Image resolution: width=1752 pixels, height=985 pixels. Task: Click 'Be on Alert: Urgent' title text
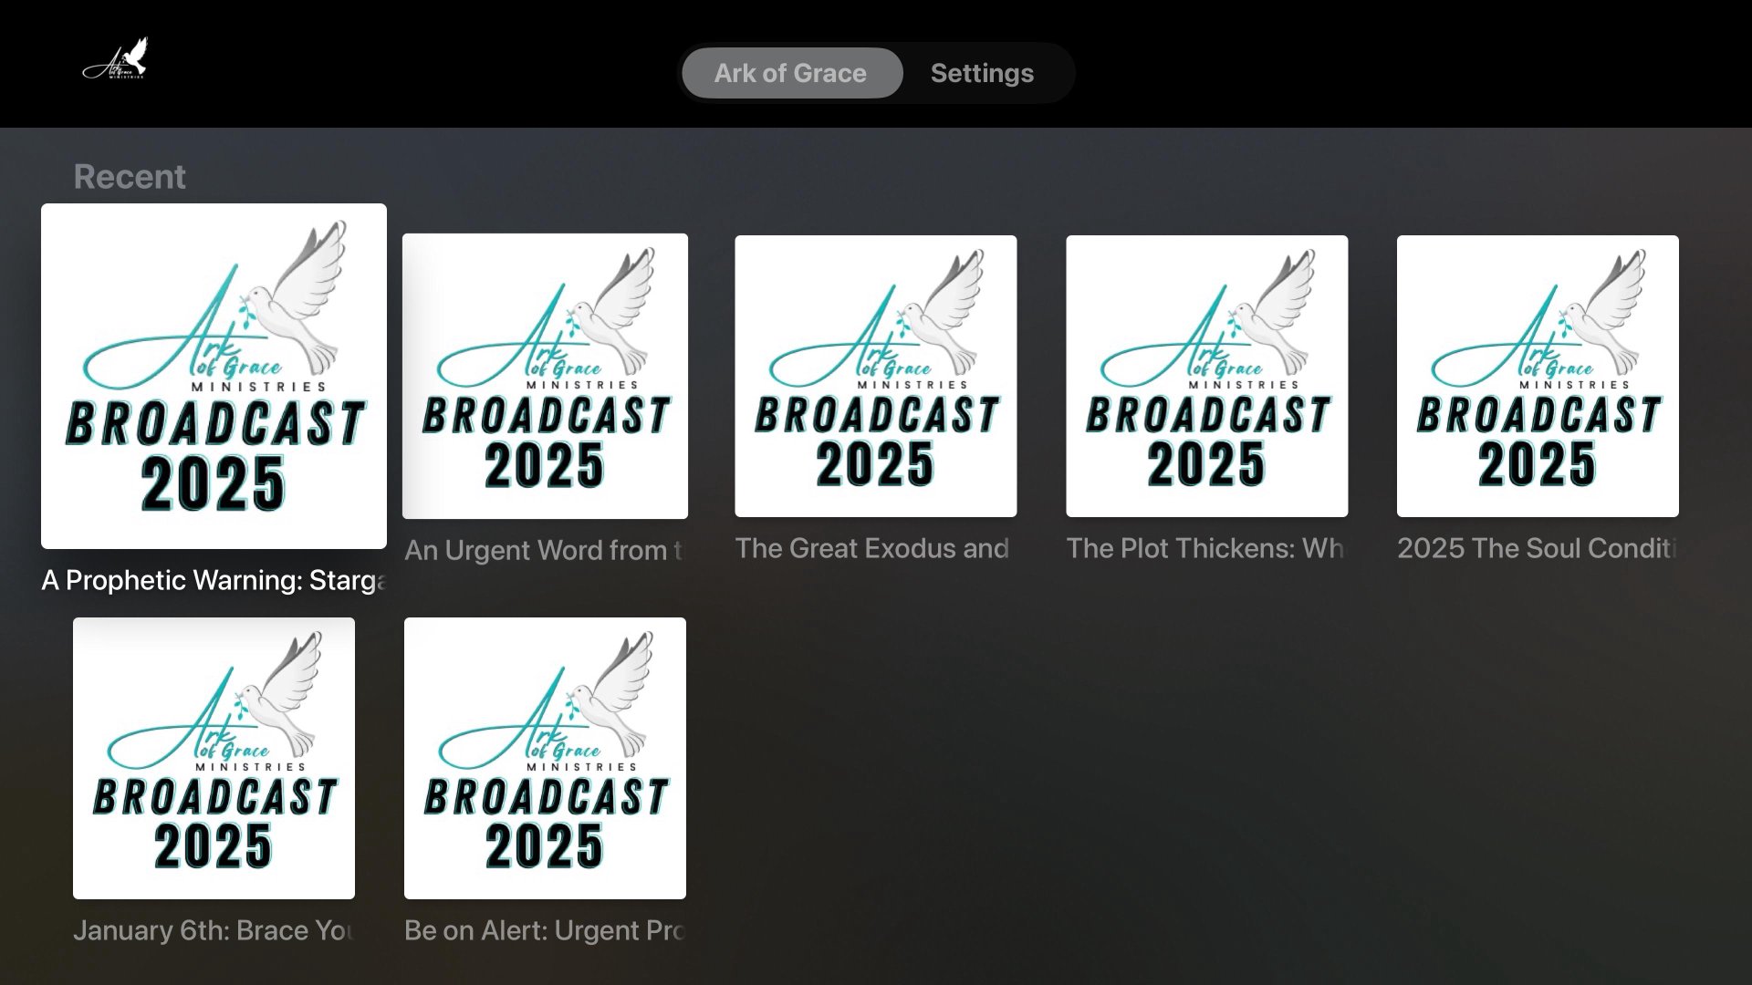(x=544, y=930)
